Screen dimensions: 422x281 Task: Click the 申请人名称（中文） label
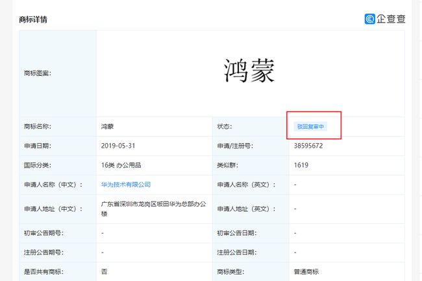pos(53,185)
